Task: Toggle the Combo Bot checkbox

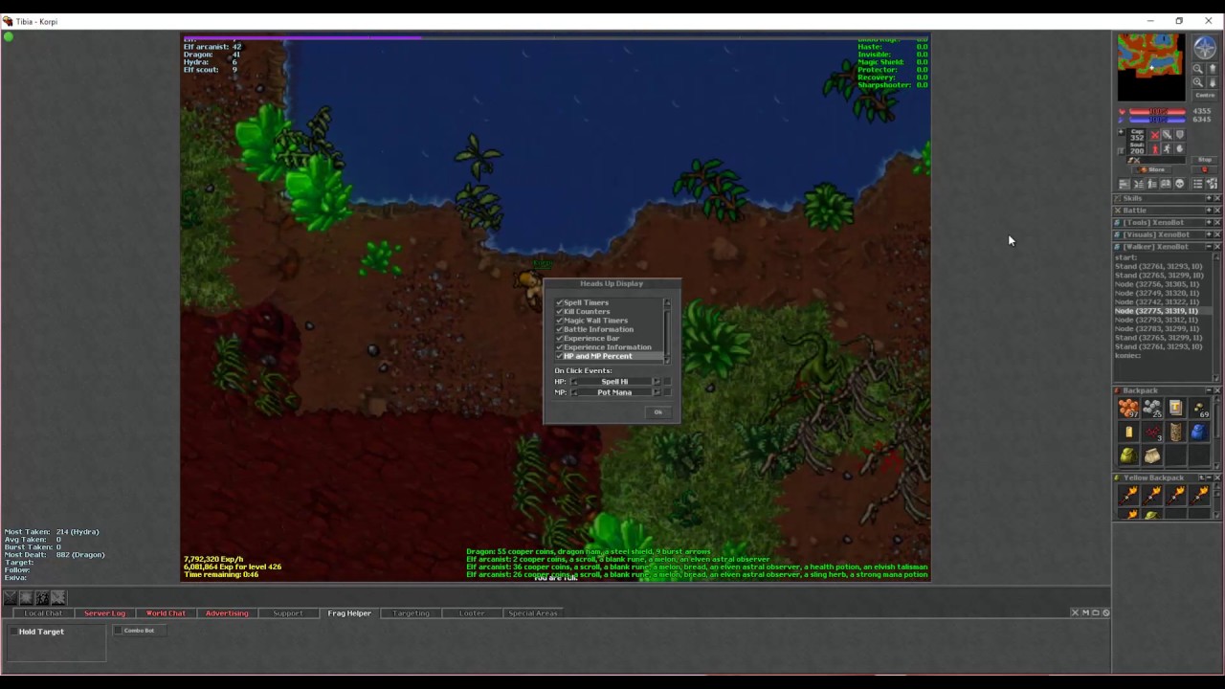Action: tap(119, 631)
